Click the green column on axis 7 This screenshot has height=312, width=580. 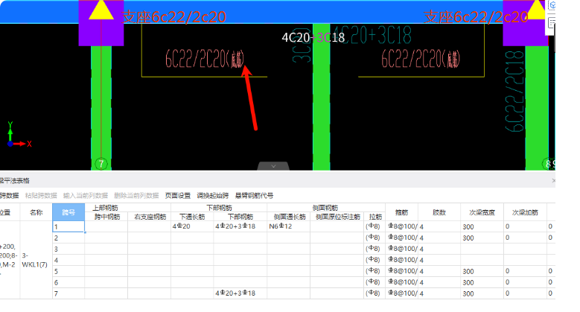(101, 107)
